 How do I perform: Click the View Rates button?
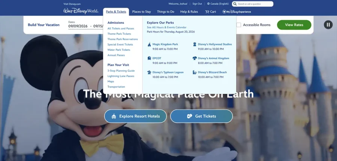coord(294,25)
